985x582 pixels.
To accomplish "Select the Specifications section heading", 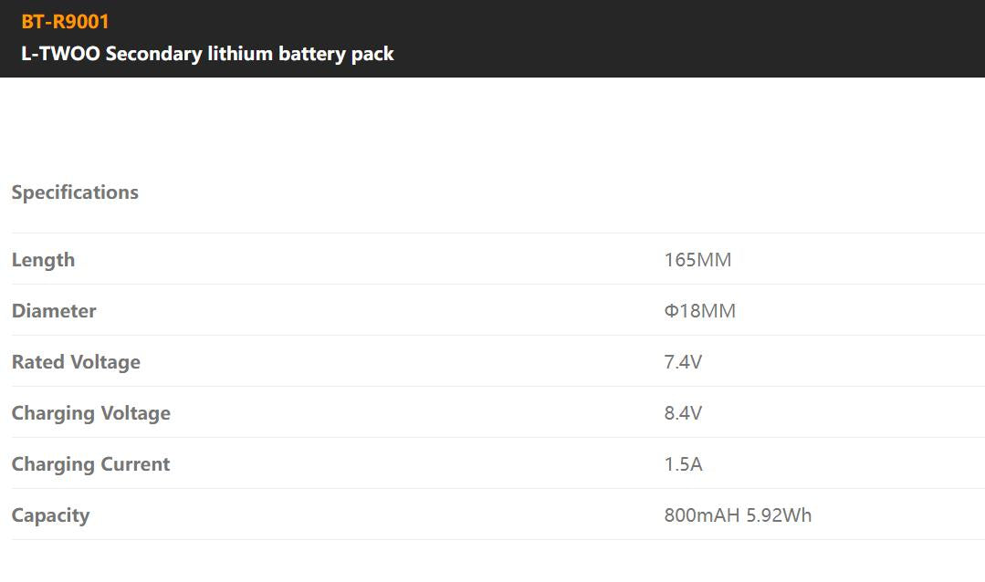I will 75,192.
